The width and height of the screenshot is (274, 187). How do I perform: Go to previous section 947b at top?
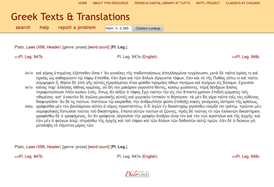tap(28, 57)
